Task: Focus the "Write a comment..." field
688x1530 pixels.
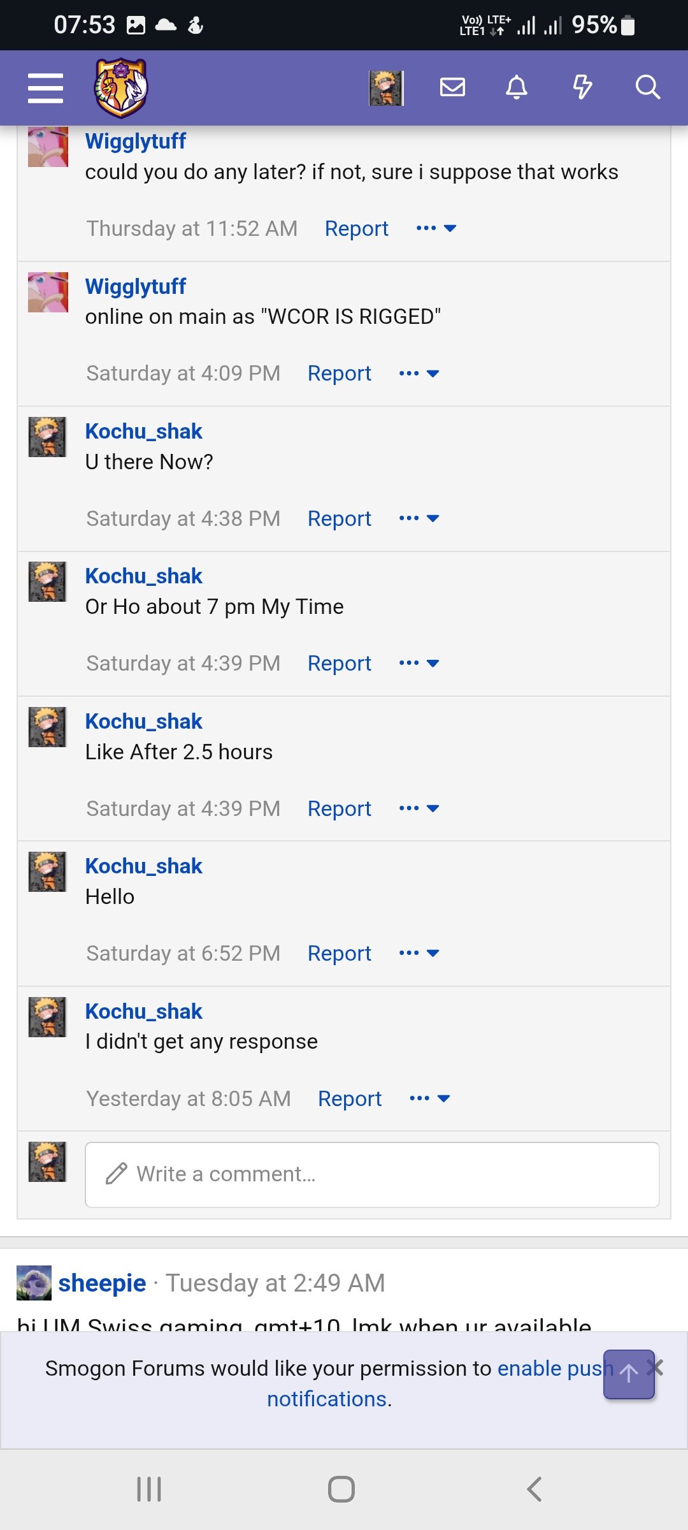Action: pos(372,1174)
